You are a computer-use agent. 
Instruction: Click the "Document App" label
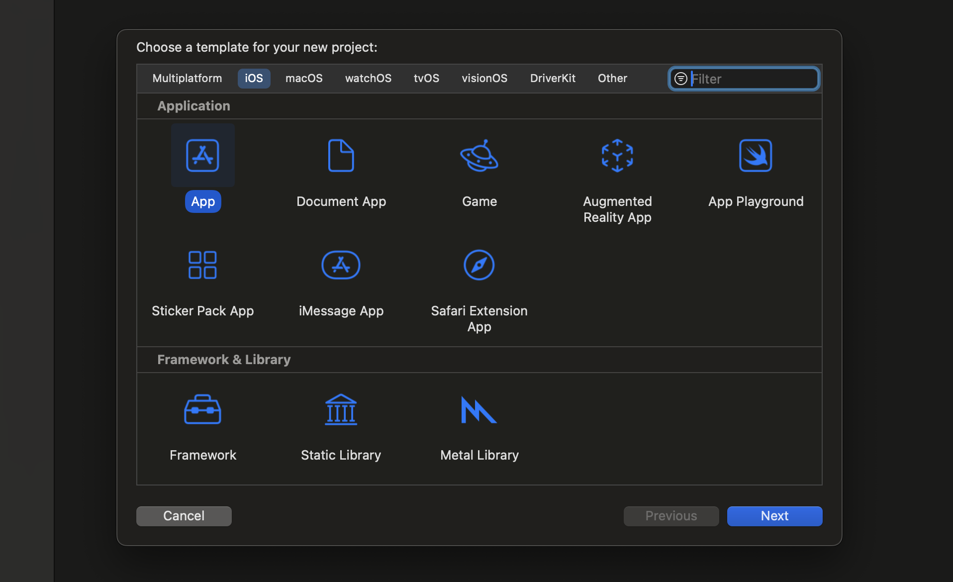341,201
